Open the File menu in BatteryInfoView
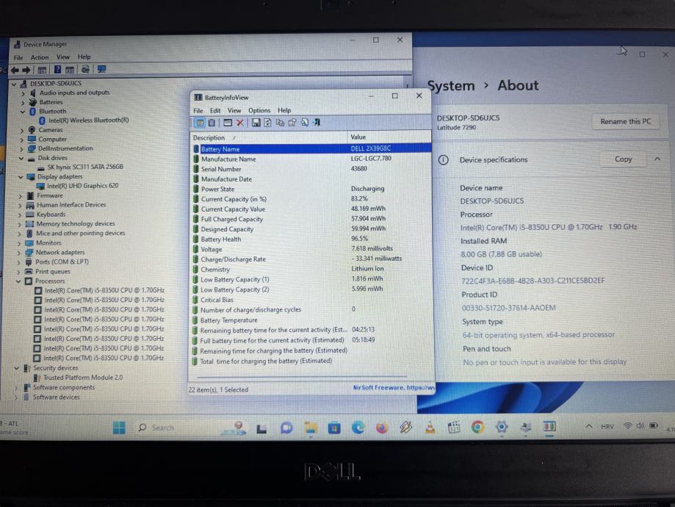Viewport: 675px width, 507px height. pos(198,111)
